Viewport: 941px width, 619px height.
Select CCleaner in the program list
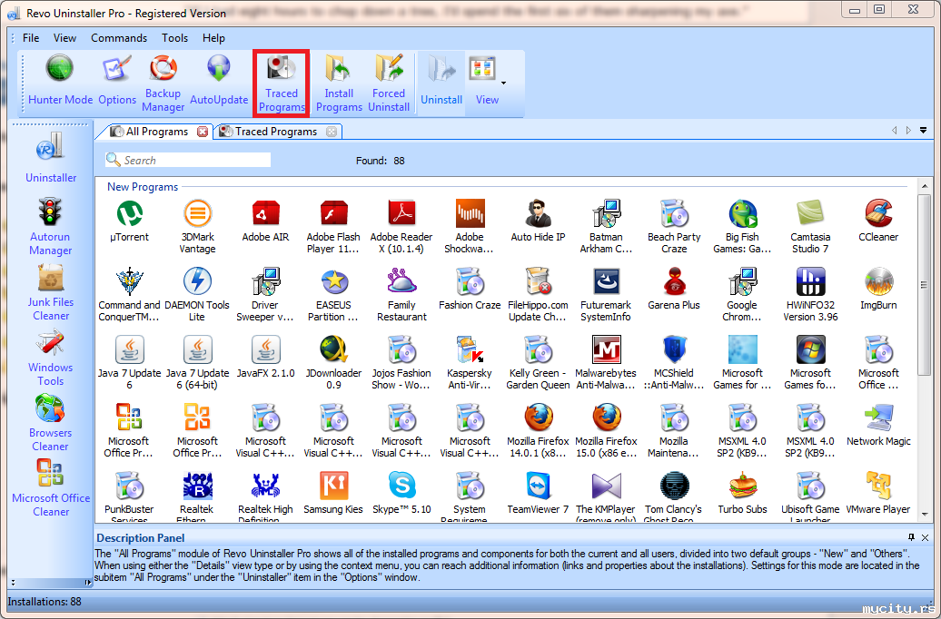pyautogui.click(x=878, y=221)
